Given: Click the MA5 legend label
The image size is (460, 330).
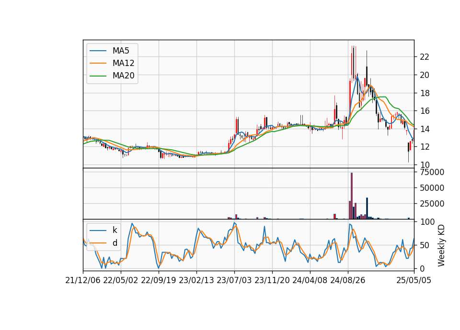Looking at the screenshot, I should point(121,51).
